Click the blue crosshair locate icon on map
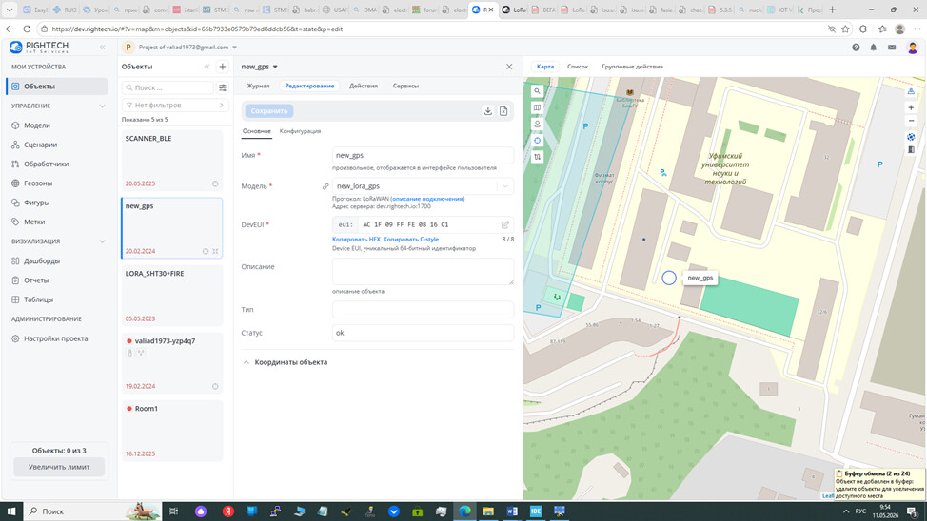Viewport: 927px width, 521px height. 537,141
